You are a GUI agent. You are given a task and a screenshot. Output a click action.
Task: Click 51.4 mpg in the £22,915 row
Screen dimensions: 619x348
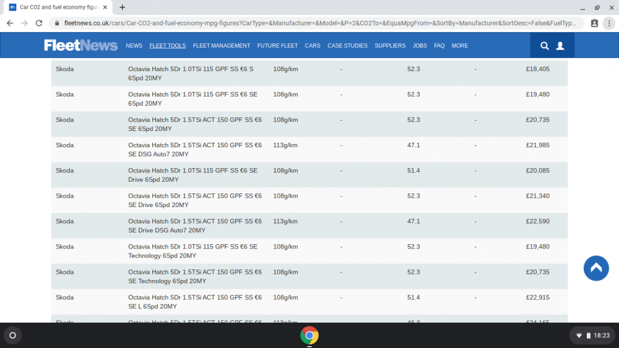tap(413, 297)
